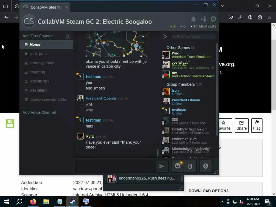Click the voice chat microphone button
The width and height of the screenshot is (276, 207).
point(206,166)
